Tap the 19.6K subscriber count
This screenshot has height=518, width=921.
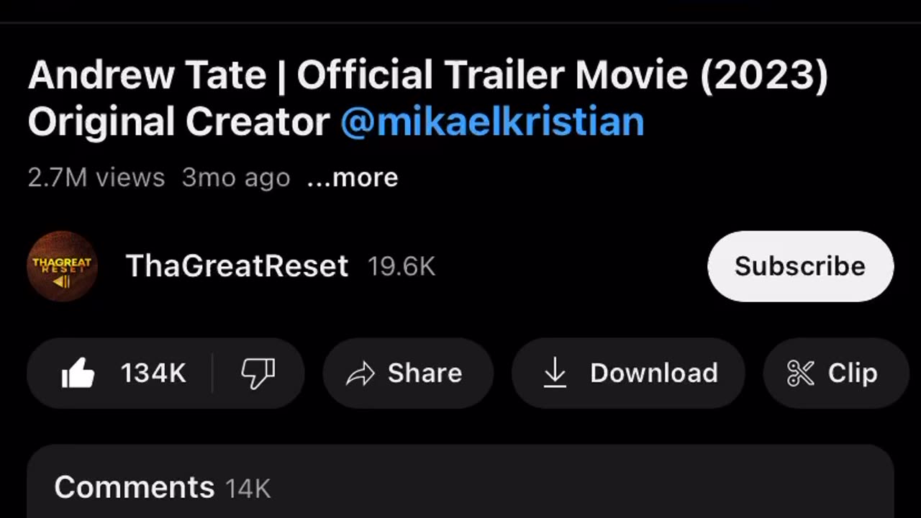(x=401, y=267)
